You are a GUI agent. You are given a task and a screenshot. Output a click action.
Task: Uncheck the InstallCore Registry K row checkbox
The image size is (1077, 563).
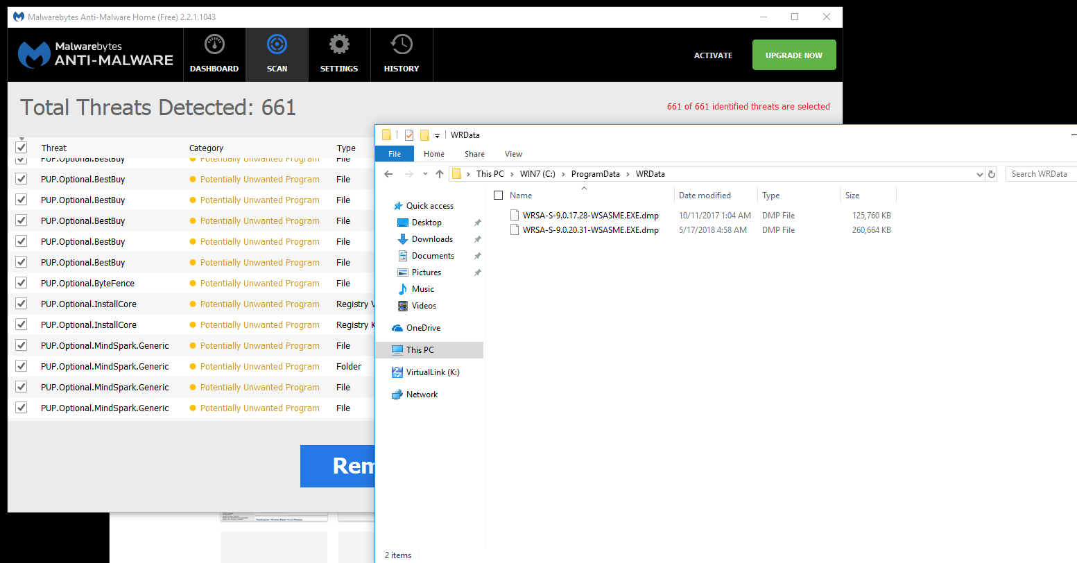[x=21, y=324]
